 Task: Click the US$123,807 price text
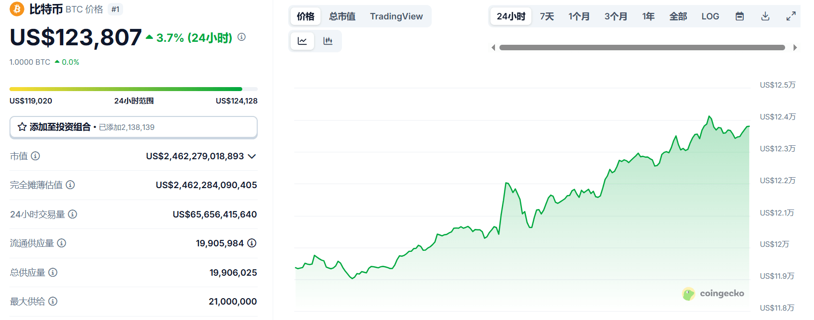click(x=76, y=38)
